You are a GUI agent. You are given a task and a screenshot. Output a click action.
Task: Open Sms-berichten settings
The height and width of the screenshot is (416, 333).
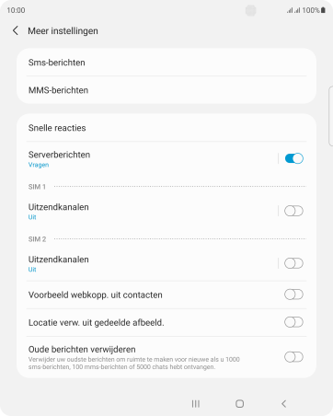(166, 63)
